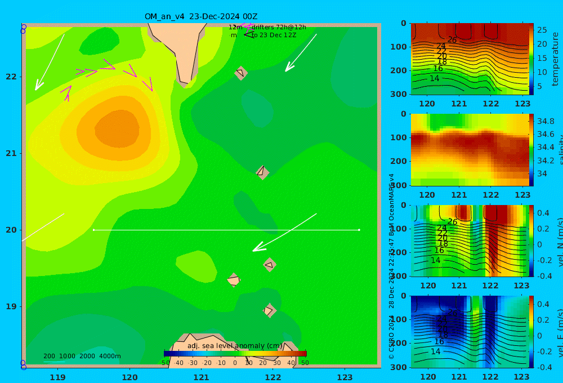Screen dimensions: 563x383
Task: Click the white current arrow in the top-left of the map
Action: 50,62
